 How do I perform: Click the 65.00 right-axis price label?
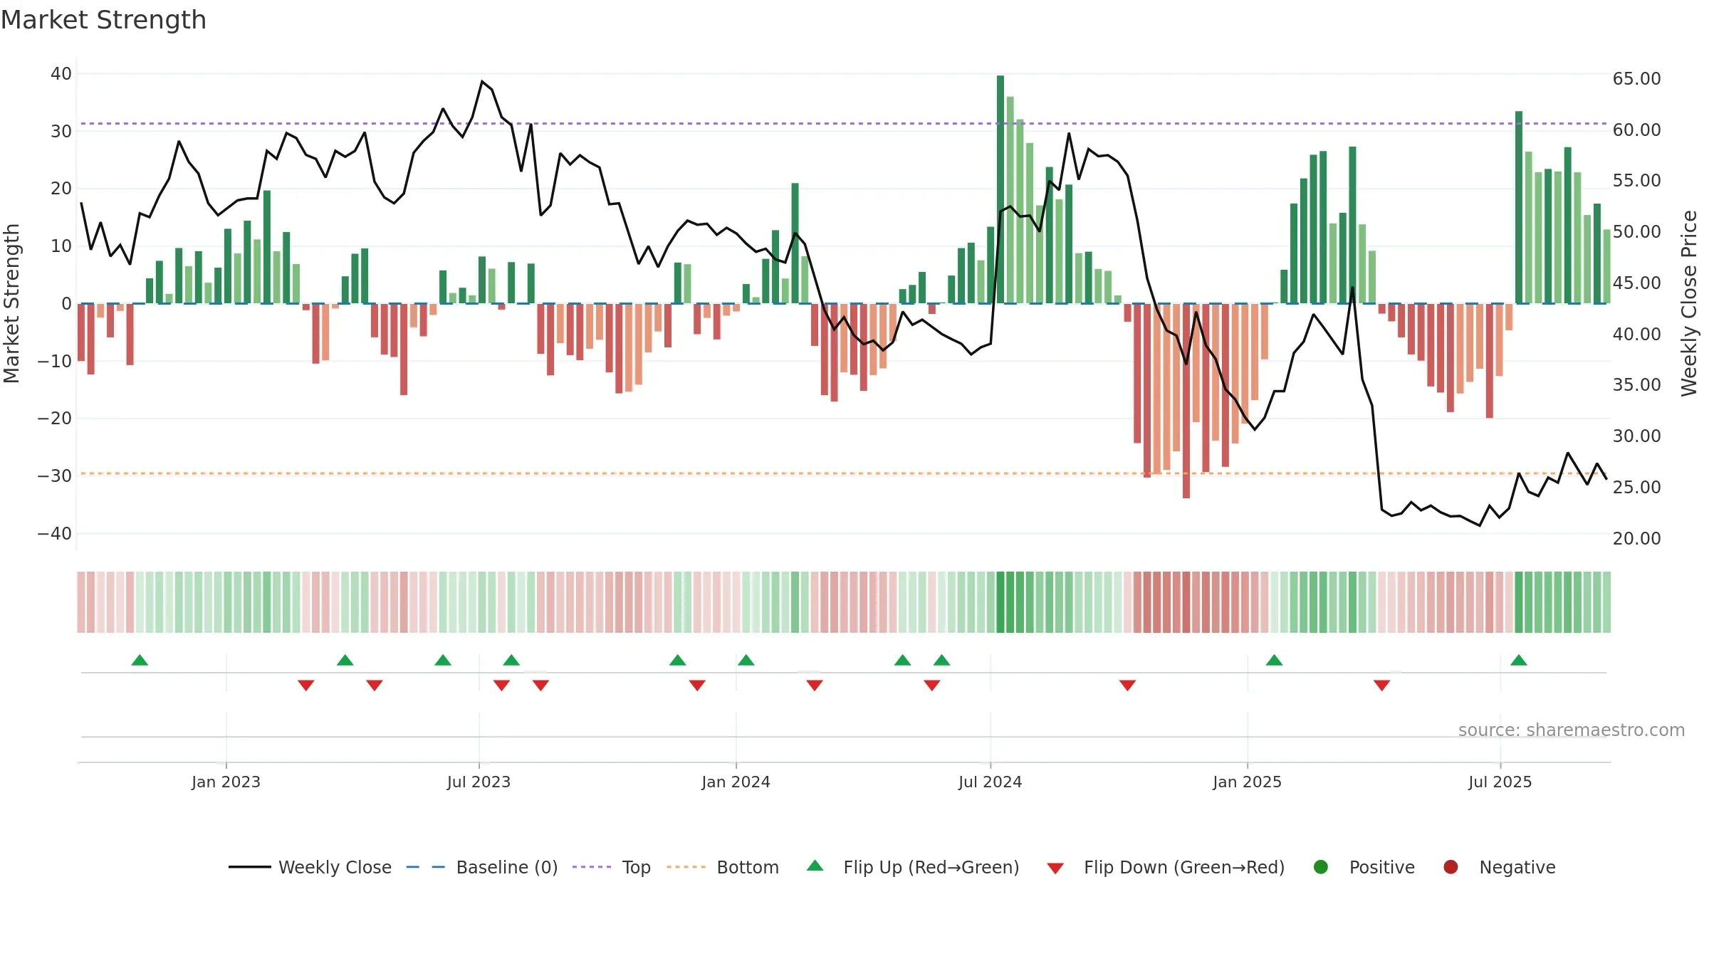coord(1636,78)
